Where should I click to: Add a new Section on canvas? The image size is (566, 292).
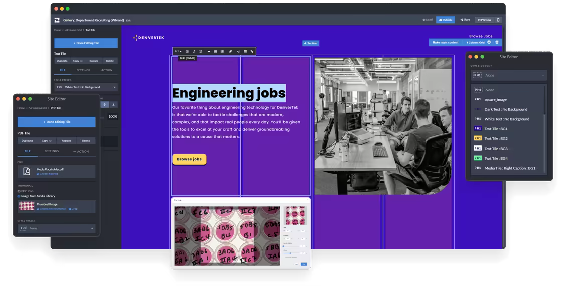coord(311,43)
